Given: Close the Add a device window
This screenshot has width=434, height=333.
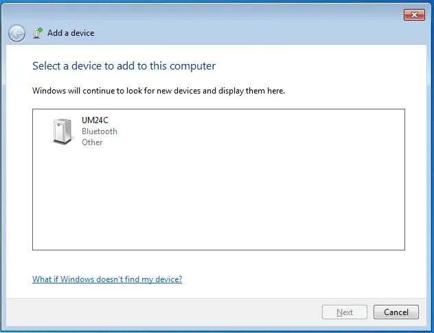Looking at the screenshot, I should 414,14.
